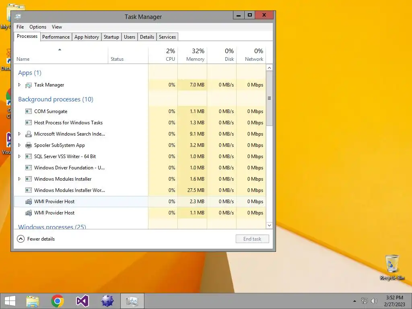The width and height of the screenshot is (412, 309).
Task: Click the SQL Server VSS Writer icon
Action: pyautogui.click(x=29, y=157)
